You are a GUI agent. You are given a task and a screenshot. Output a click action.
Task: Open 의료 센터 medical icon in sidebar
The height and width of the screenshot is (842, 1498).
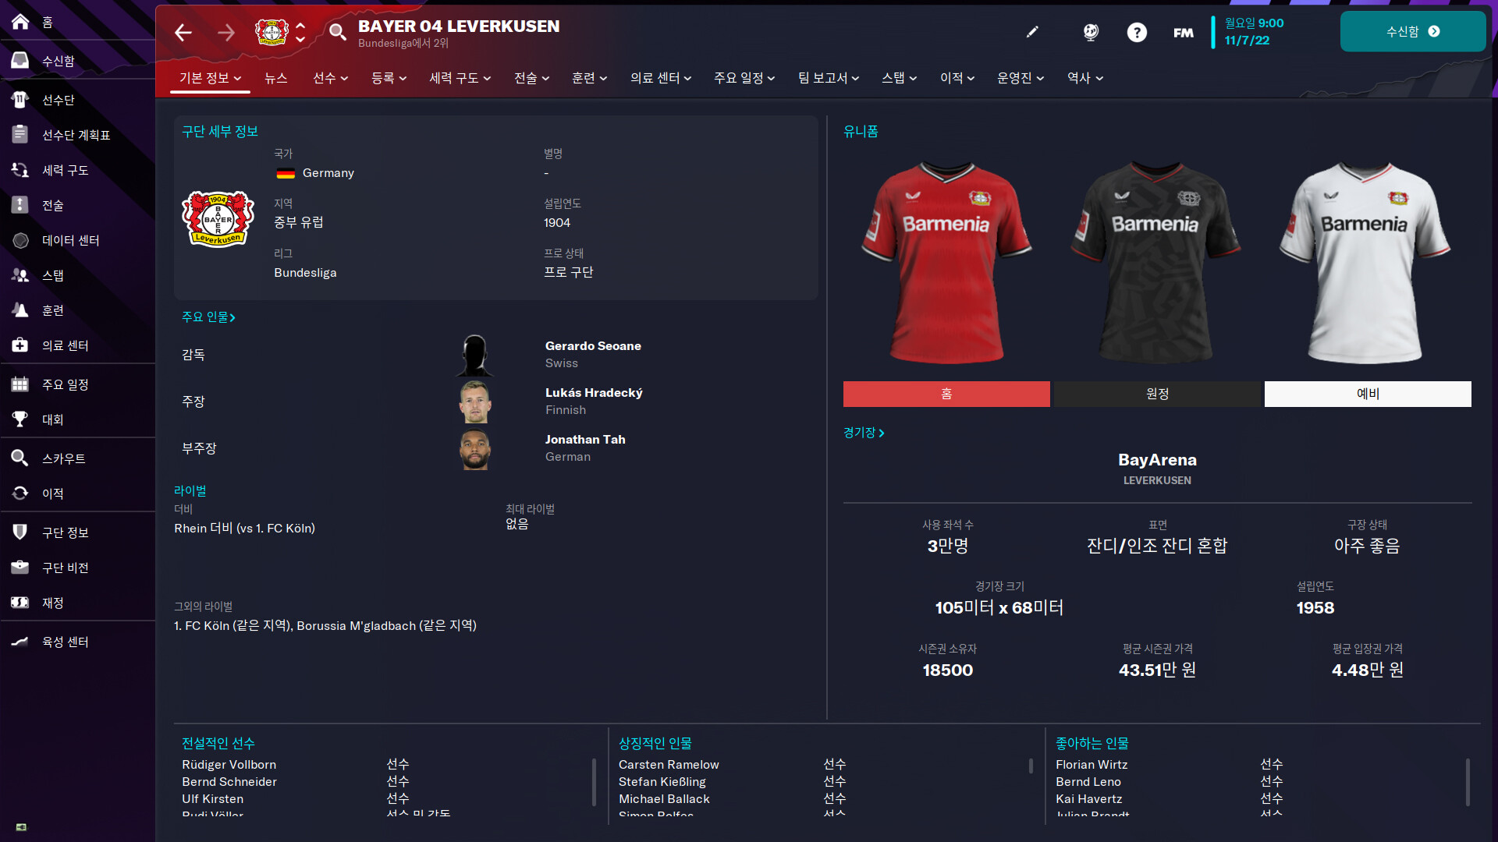click(20, 345)
